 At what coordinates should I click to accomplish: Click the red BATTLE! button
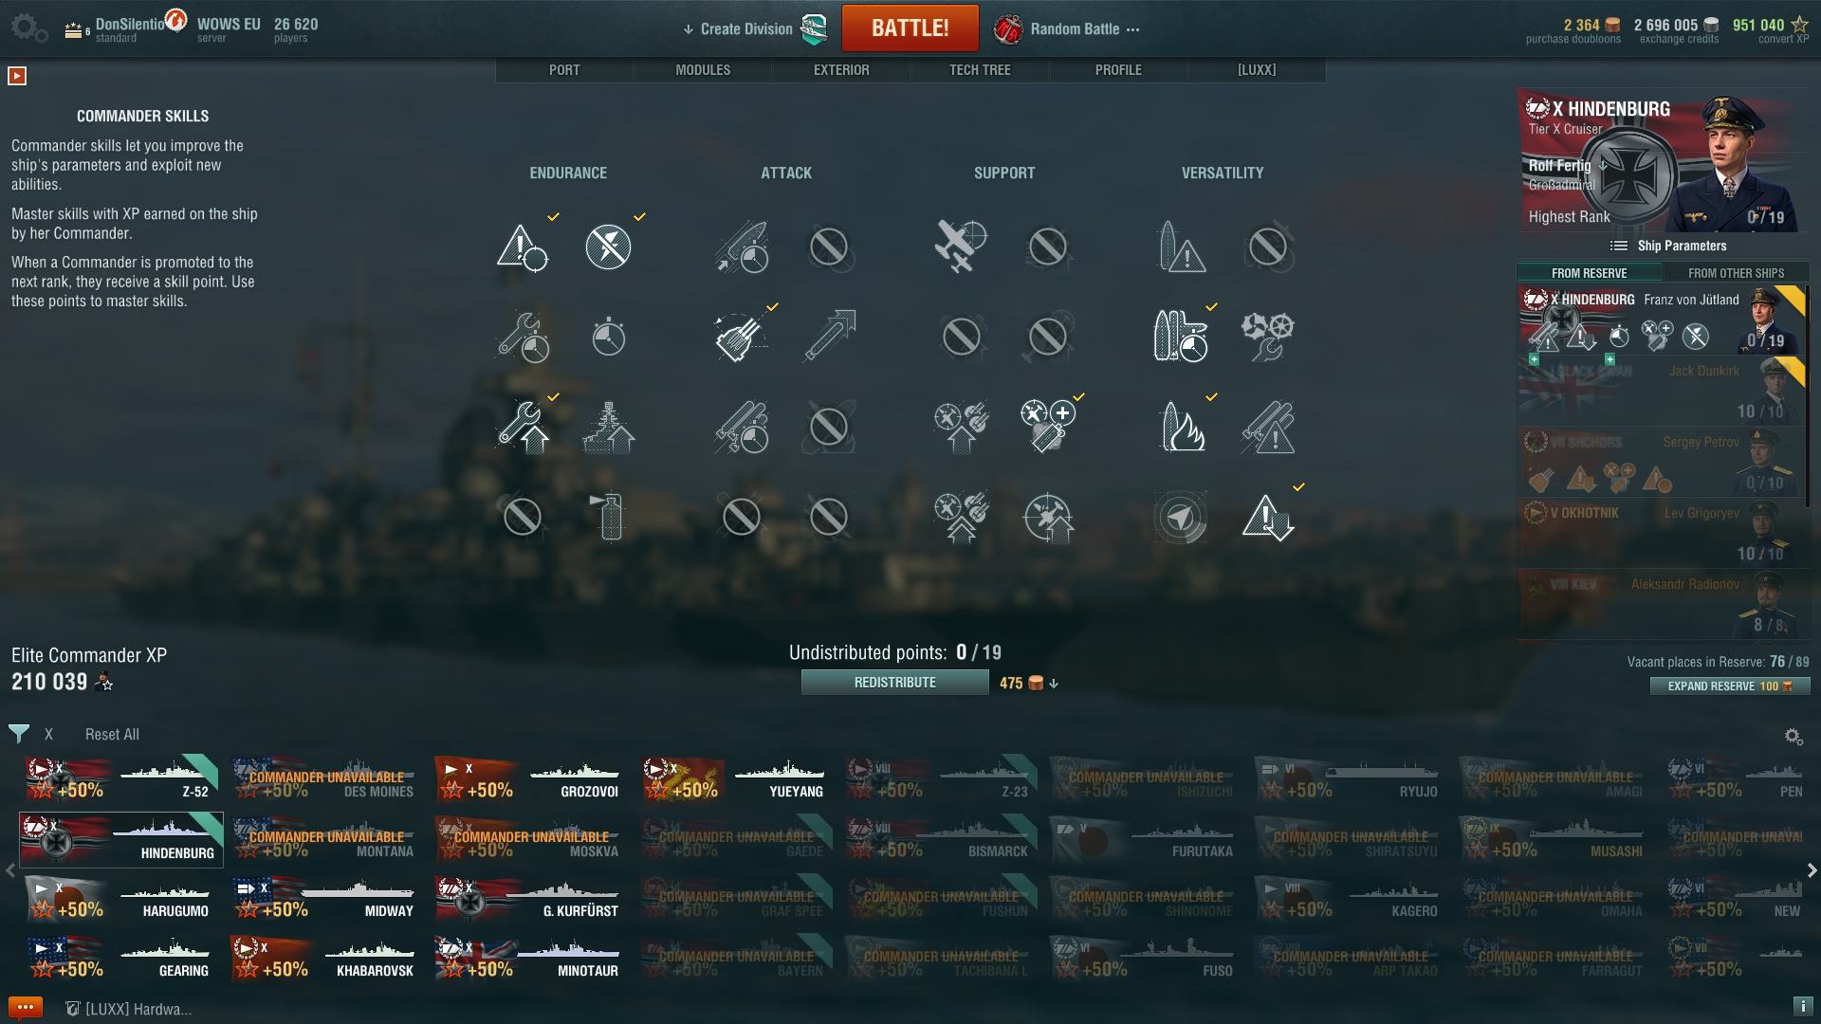click(x=910, y=28)
